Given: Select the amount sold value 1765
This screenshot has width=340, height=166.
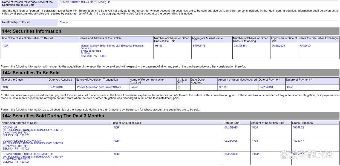Looking at the screenshot, I should [x=255, y=141].
